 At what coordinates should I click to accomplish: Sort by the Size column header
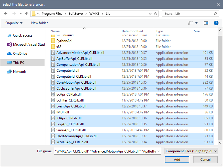203,31
